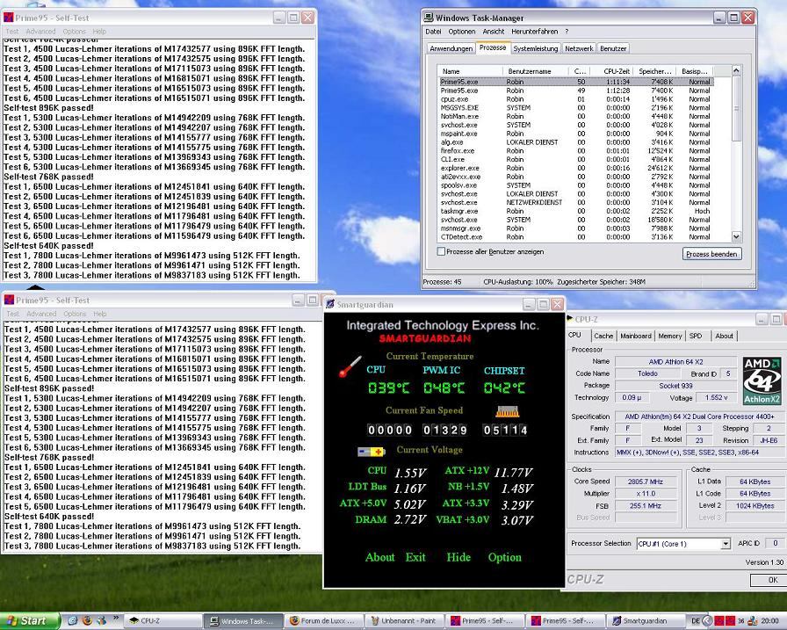787x630 pixels.
Task: Expand hidden quick launch icons chevron
Action: click(x=115, y=618)
